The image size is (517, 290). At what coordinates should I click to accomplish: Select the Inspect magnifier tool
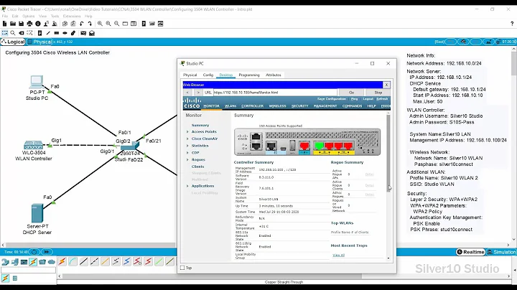click(x=13, y=33)
